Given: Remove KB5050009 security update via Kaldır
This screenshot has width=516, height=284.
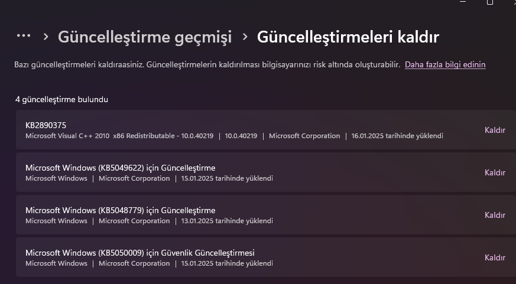Looking at the screenshot, I should point(495,257).
